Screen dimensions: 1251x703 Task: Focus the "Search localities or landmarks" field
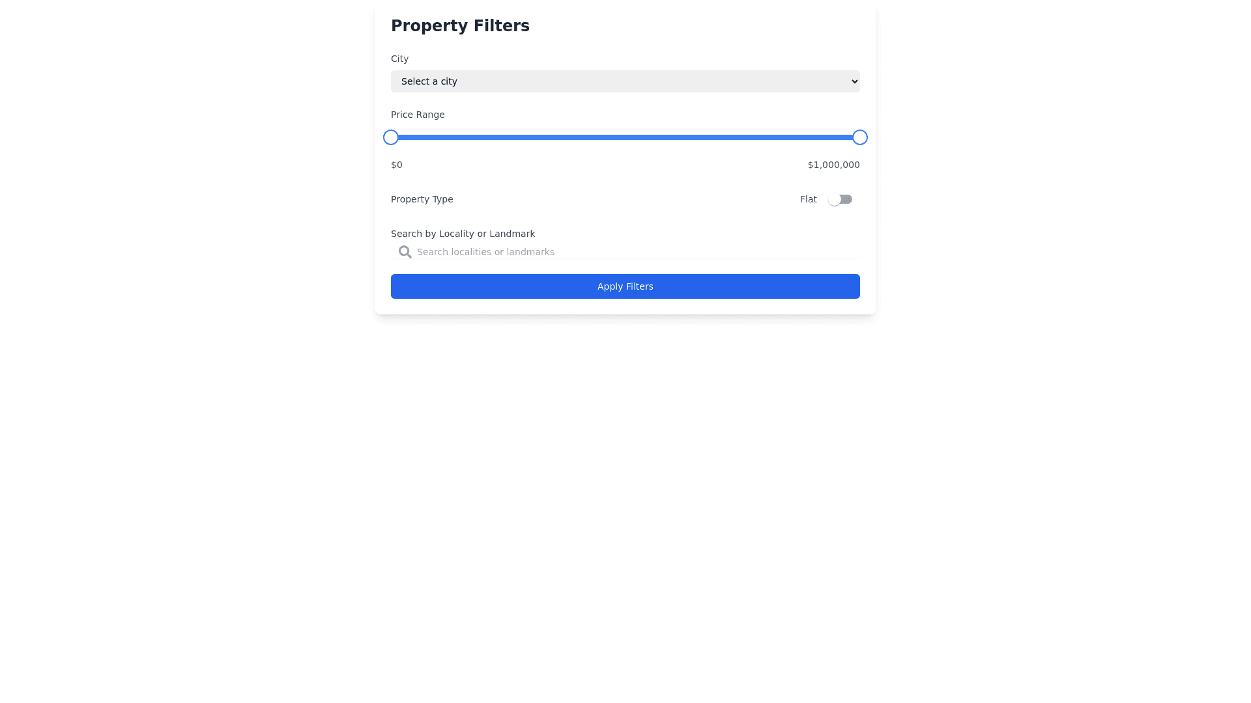coord(635,252)
